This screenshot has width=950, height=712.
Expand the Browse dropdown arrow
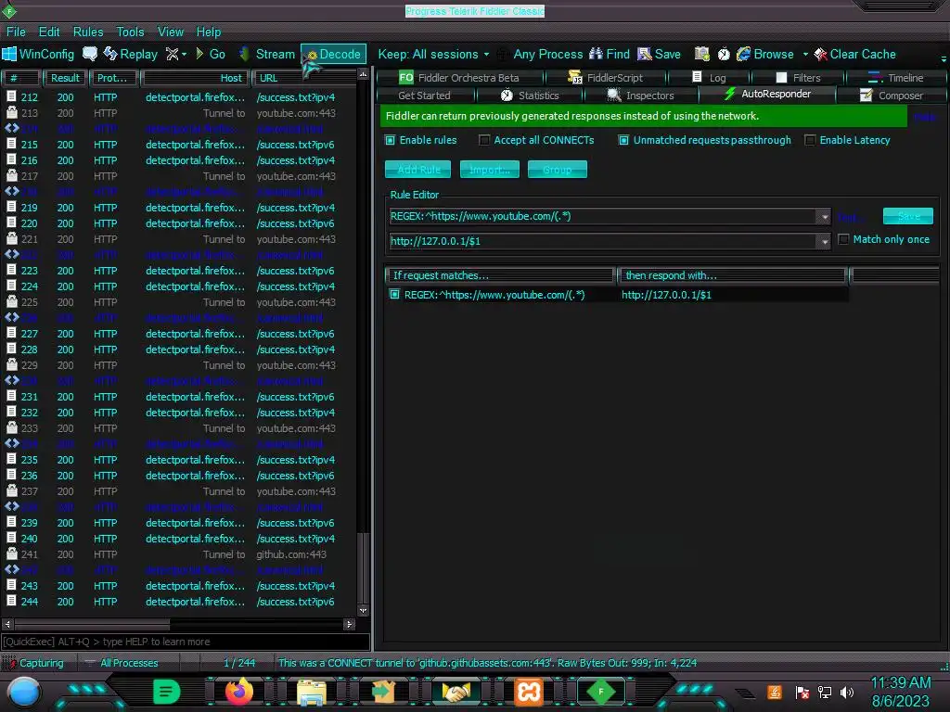pyautogui.click(x=805, y=55)
